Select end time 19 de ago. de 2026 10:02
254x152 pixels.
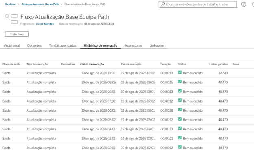click(x=138, y=73)
